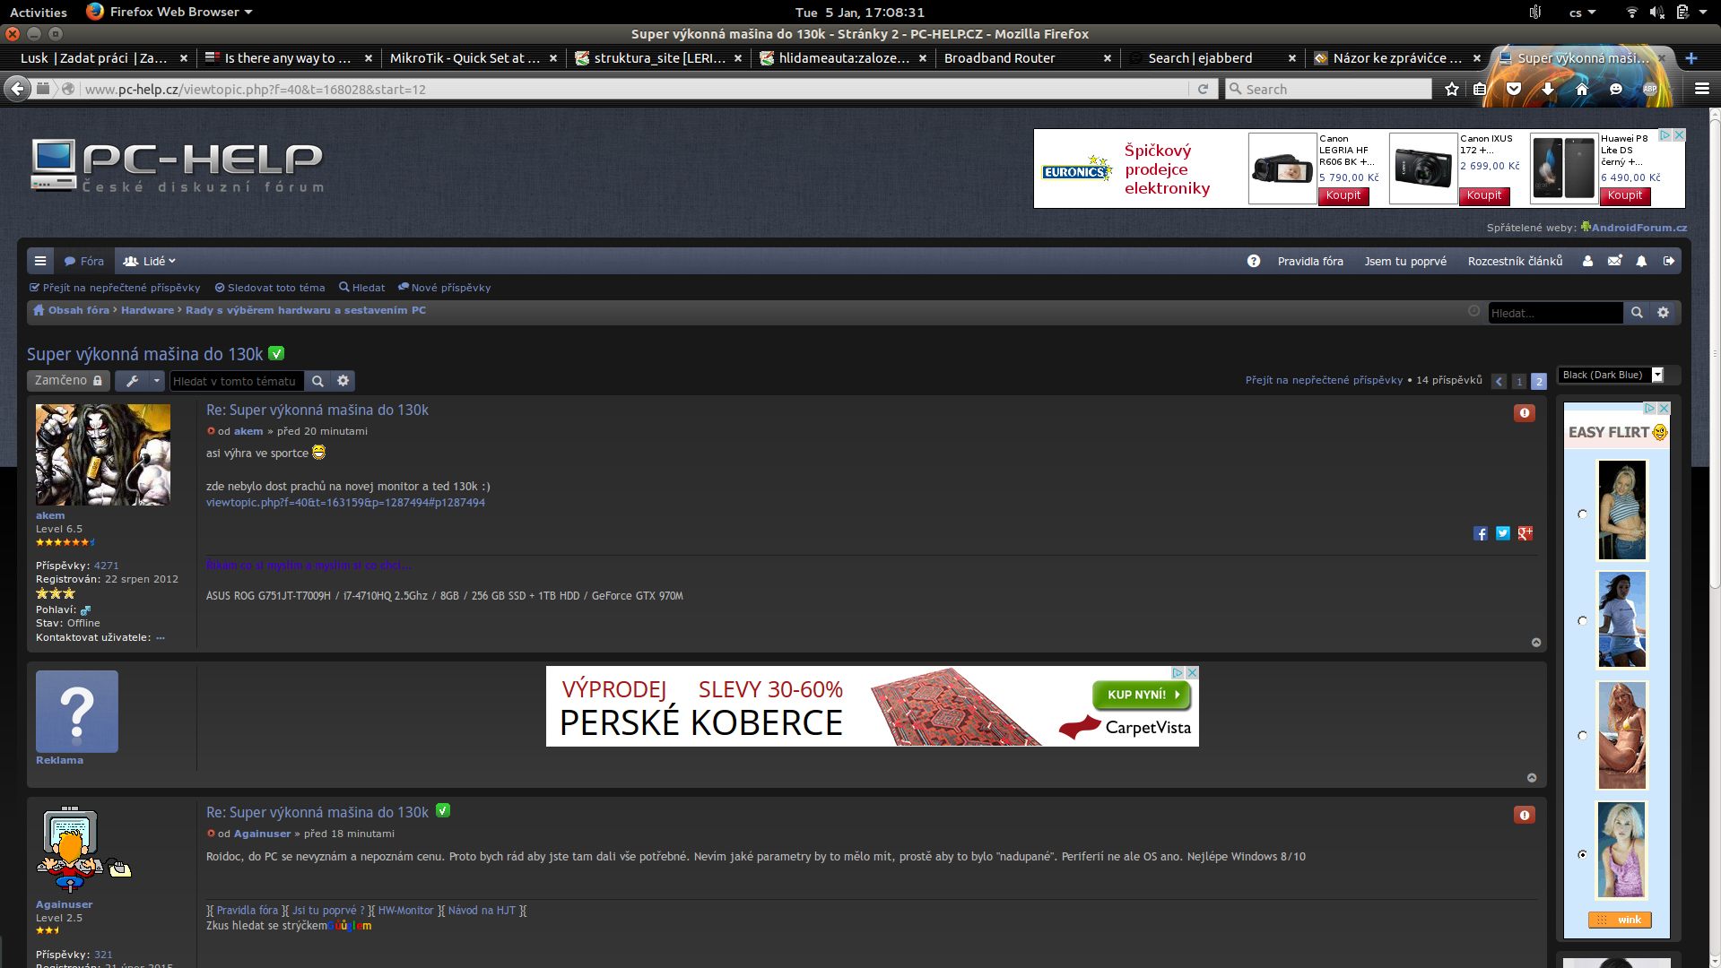The width and height of the screenshot is (1721, 968).
Task: Go to page 1 of the topic
Action: [x=1519, y=381]
